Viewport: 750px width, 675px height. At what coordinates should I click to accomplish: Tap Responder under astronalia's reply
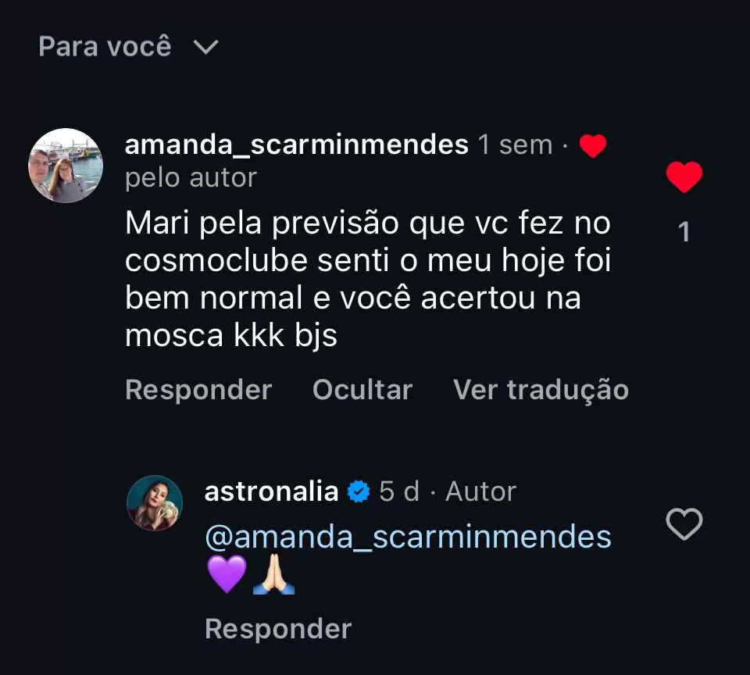[x=278, y=629]
